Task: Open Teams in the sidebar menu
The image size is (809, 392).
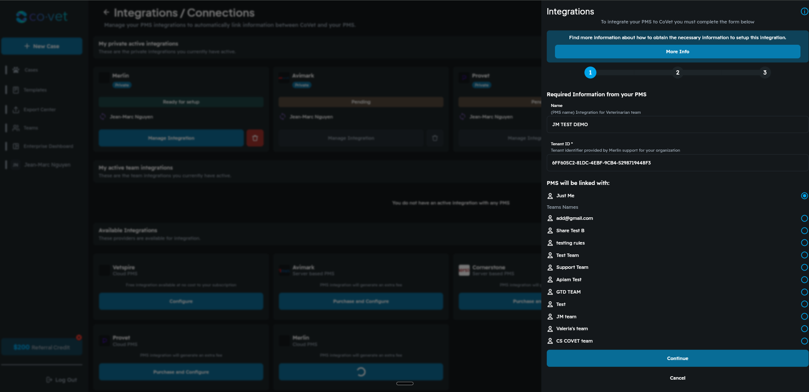Action: 31,128
